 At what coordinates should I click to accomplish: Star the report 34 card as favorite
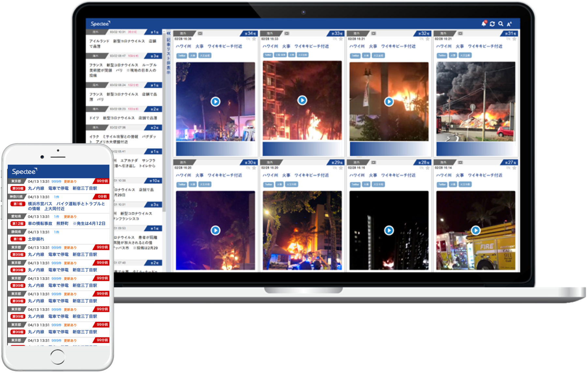click(254, 39)
